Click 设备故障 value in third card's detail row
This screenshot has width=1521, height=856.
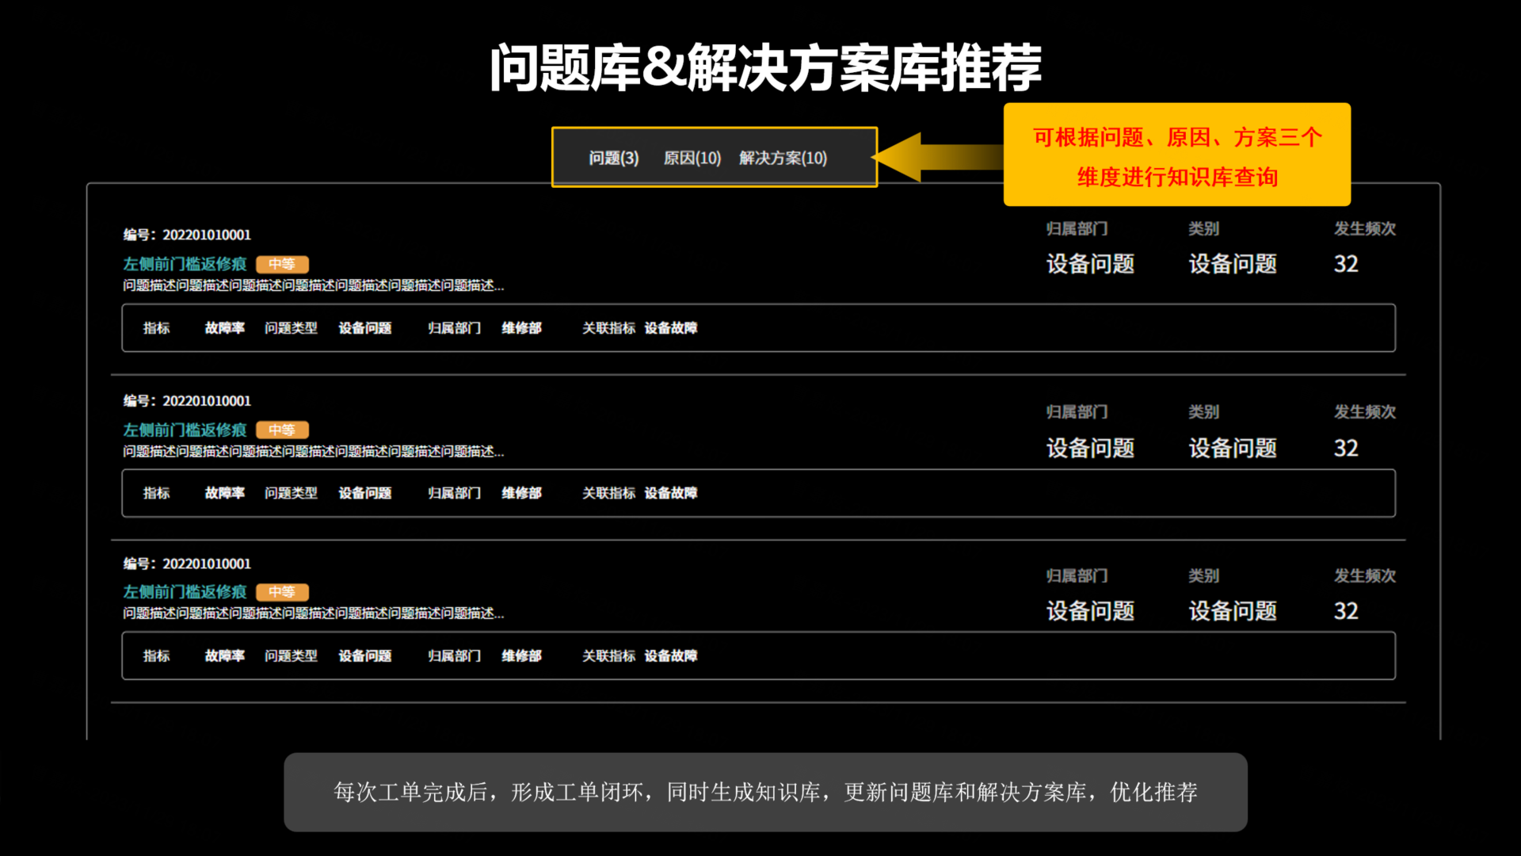point(670,655)
